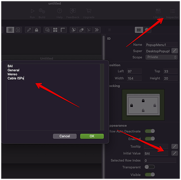This screenshot has width=181, height=180.
Task: Click the Initial Value field showing BAI
Action: (x=156, y=154)
